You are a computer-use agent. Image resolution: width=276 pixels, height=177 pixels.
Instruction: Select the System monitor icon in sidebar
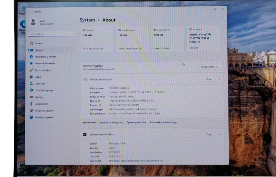tap(31, 50)
